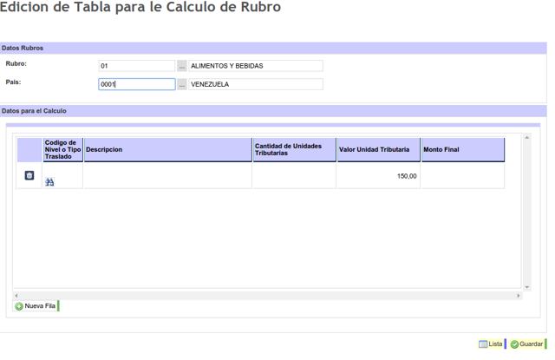Click the Cantidad de Unidades Tributarias header
The height and width of the screenshot is (360, 555).
[x=294, y=149]
